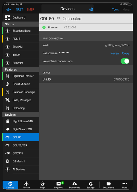Tap the Direct-To icon in header
This screenshot has width=137, height=192.
tap(9, 9)
